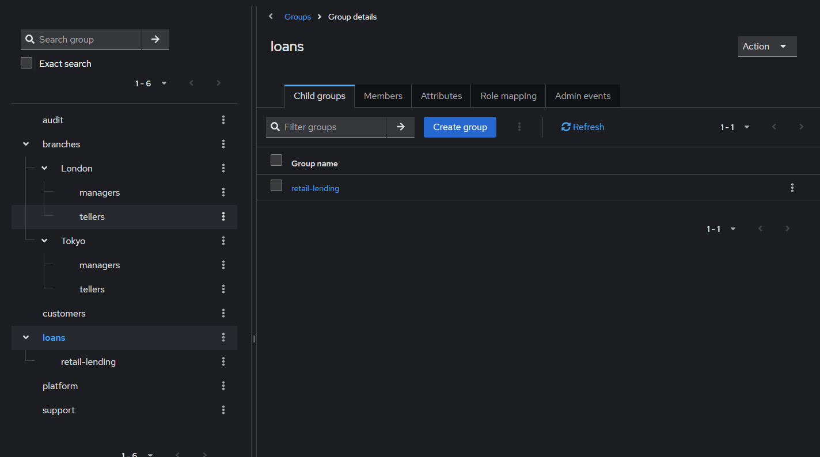Open kebab menu for audit group
The width and height of the screenshot is (820, 457).
(x=223, y=120)
